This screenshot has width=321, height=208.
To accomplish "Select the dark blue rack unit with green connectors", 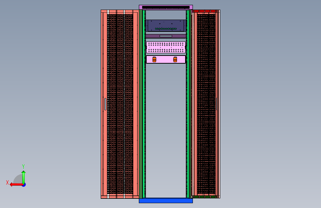I will (x=166, y=26).
